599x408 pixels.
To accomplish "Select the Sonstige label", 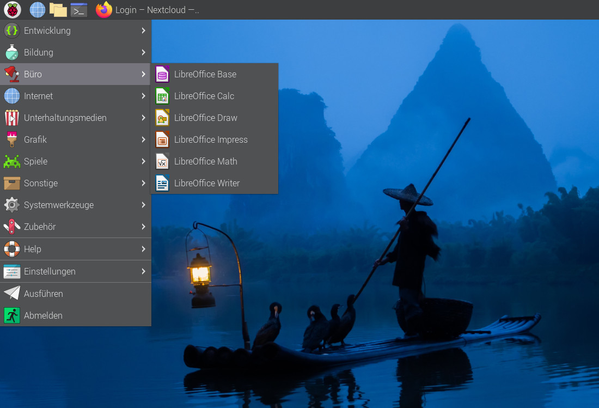I will [41, 184].
